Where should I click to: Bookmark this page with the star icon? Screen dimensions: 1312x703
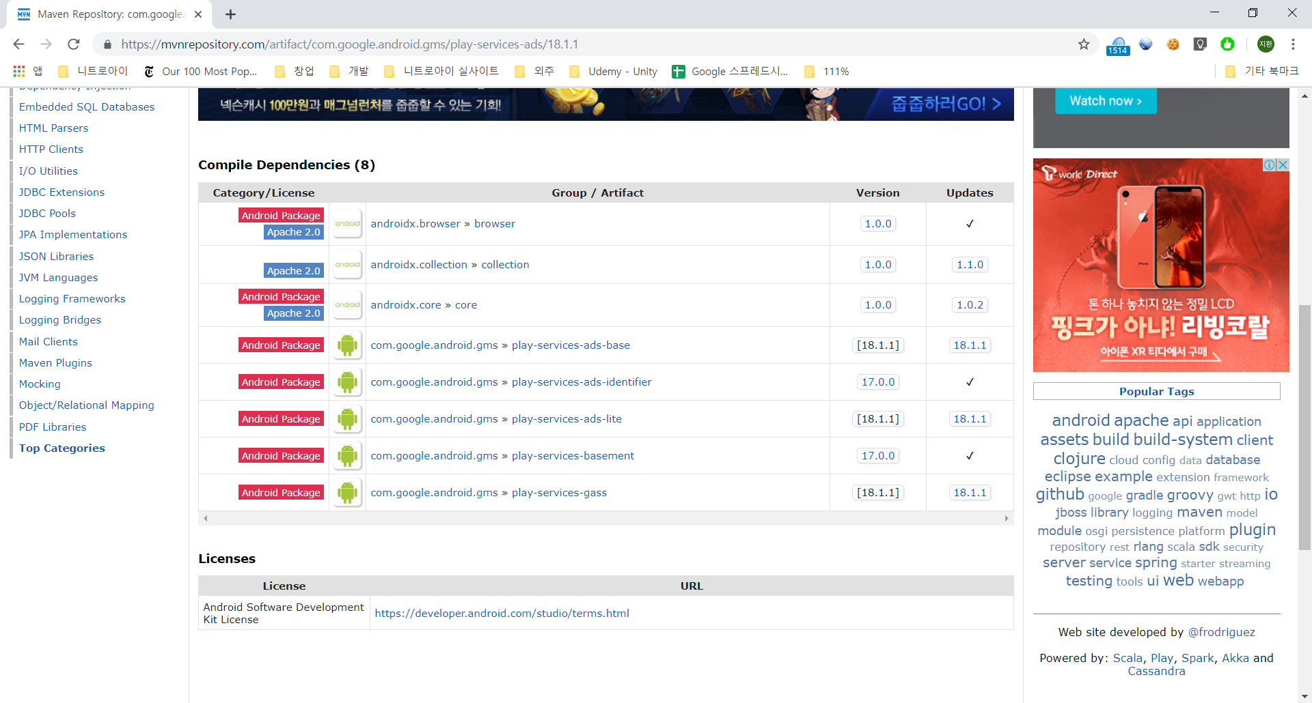coord(1084,44)
